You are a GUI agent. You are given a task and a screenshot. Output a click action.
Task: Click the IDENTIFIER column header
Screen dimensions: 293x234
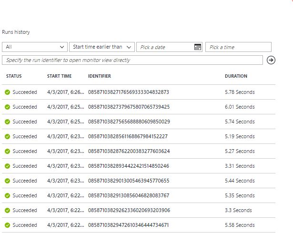point(100,76)
